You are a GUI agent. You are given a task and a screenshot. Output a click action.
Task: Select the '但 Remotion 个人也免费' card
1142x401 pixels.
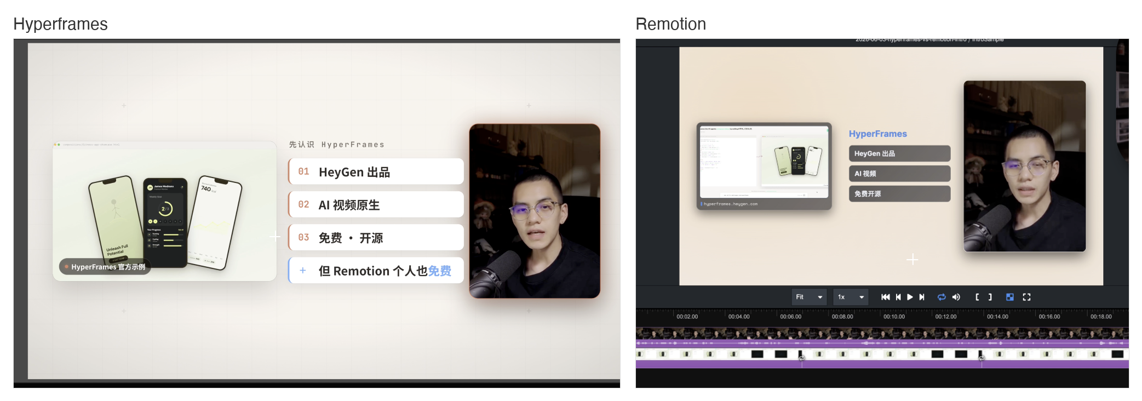376,270
